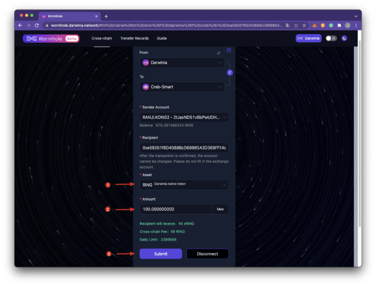
Task: Open the Cross-chain tab
Action: pos(102,38)
